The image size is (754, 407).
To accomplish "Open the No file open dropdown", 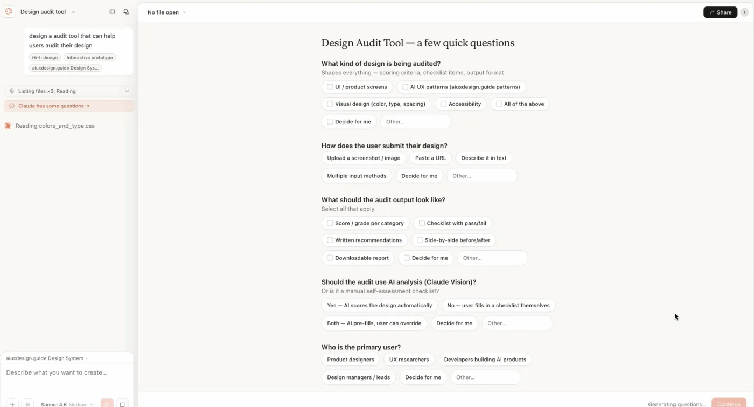I will [166, 12].
